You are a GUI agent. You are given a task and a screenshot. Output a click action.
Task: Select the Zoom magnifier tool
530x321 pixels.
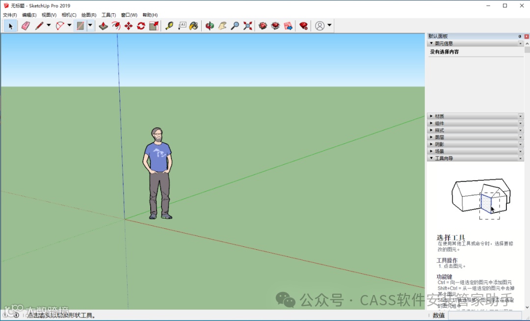235,26
